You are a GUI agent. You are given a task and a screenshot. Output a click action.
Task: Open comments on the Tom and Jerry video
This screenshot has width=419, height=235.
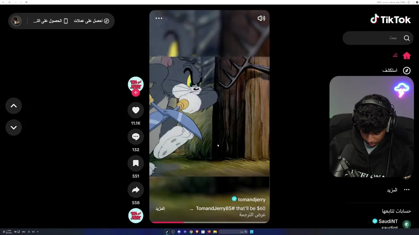coord(136,137)
